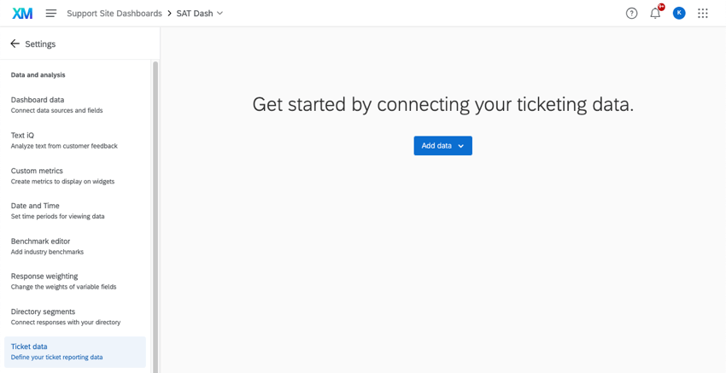726x373 pixels.
Task: Open the user account avatar
Action: click(679, 14)
